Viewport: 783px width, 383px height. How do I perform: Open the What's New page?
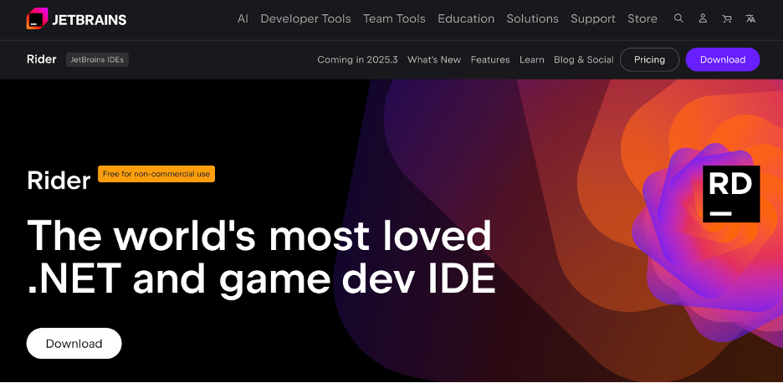click(434, 60)
